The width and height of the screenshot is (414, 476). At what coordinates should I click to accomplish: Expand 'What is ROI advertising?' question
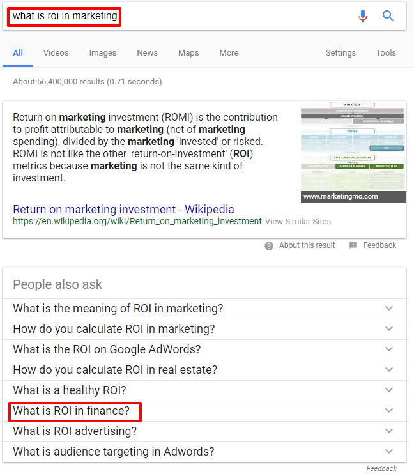tap(204, 431)
